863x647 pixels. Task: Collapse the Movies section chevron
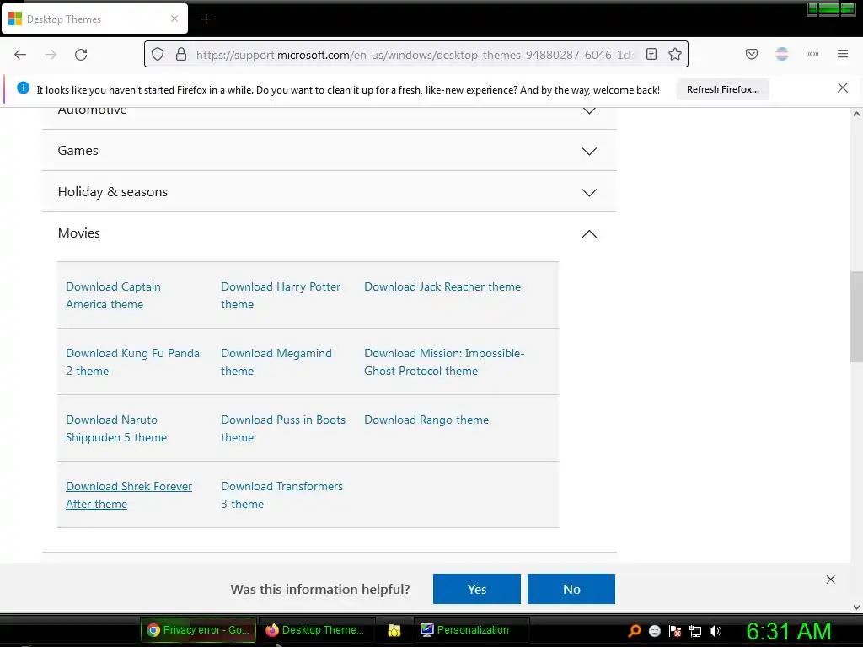click(x=589, y=234)
